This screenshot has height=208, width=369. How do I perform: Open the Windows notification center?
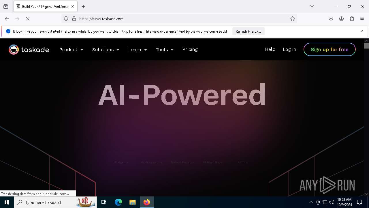pyautogui.click(x=359, y=202)
